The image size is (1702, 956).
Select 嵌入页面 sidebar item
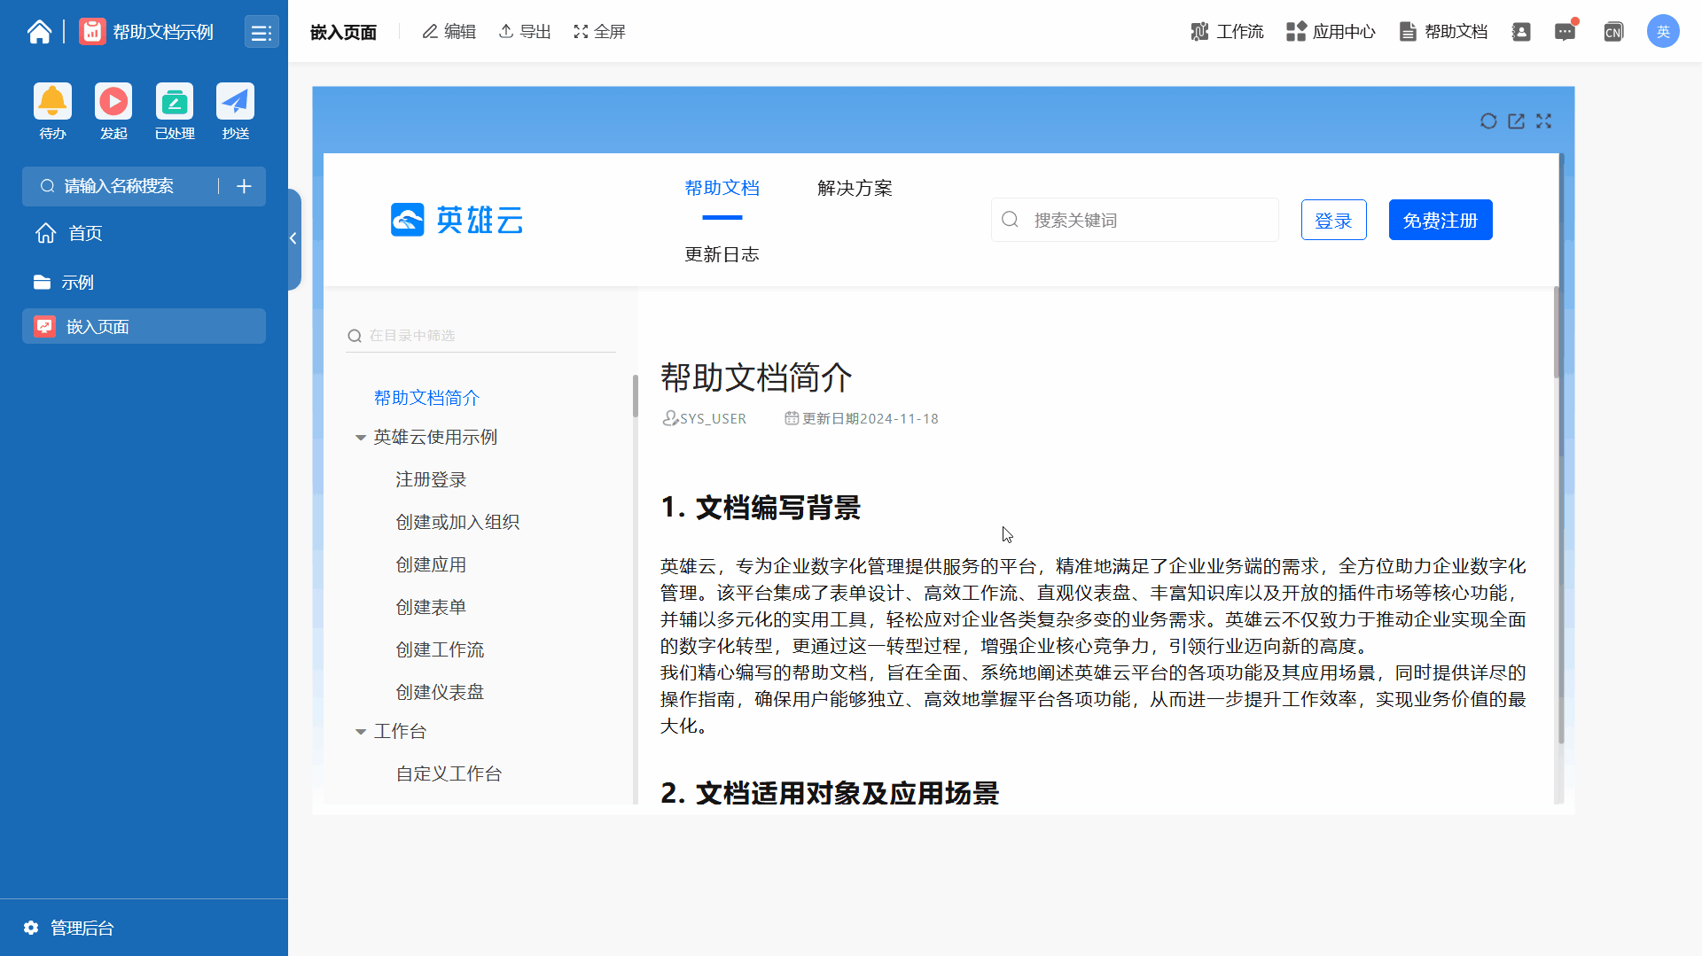pos(144,326)
